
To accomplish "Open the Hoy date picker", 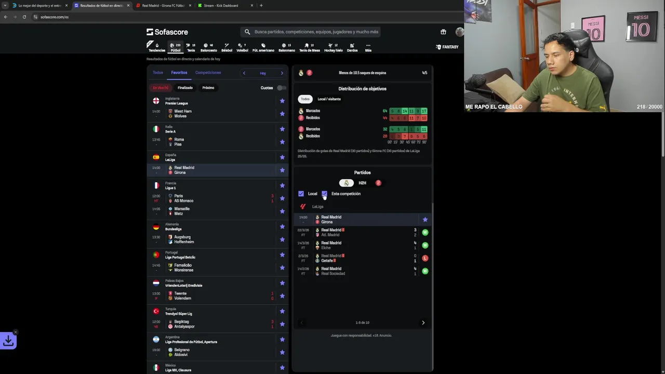I will (263, 73).
